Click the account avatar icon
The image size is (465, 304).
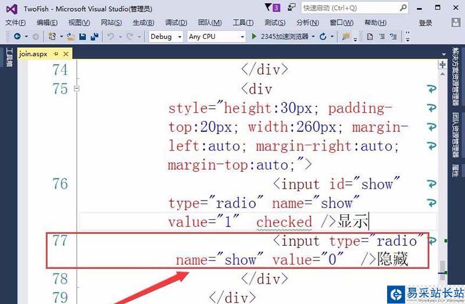[x=456, y=22]
